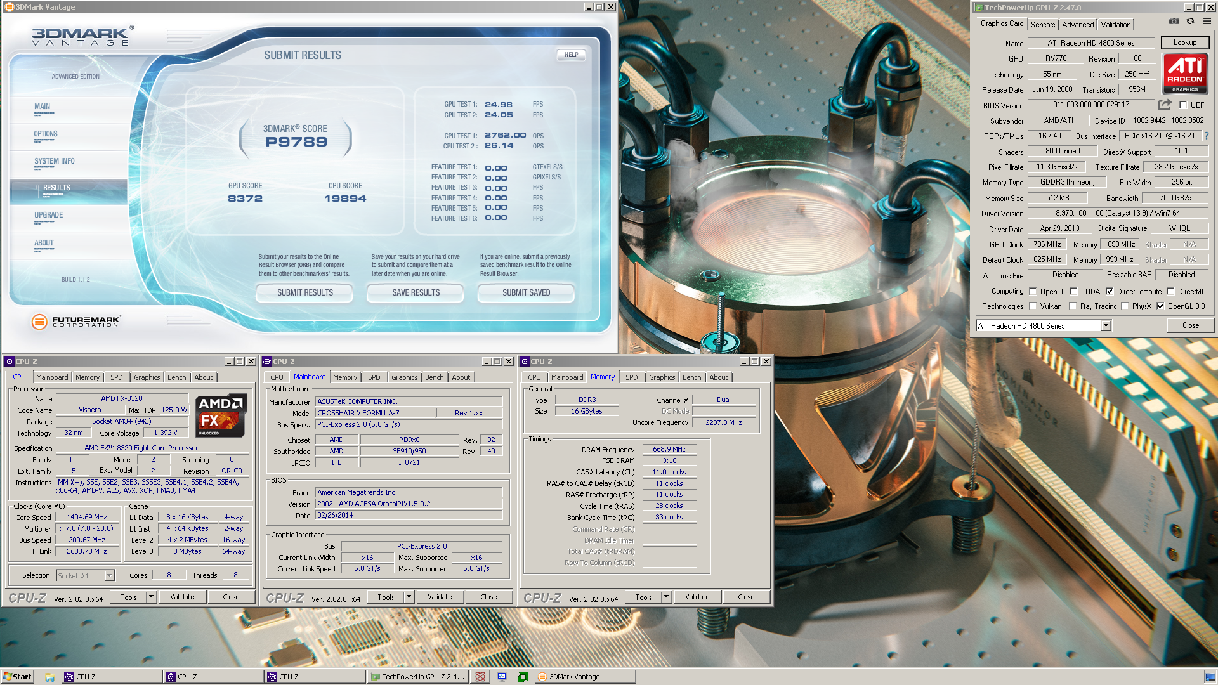Image resolution: width=1218 pixels, height=685 pixels.
Task: Toggle the DirectCompute checkbox
Action: pyautogui.click(x=1110, y=292)
